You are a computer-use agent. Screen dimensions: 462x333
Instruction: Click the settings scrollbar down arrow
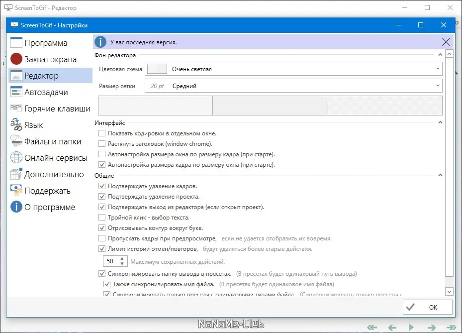tap(449, 292)
